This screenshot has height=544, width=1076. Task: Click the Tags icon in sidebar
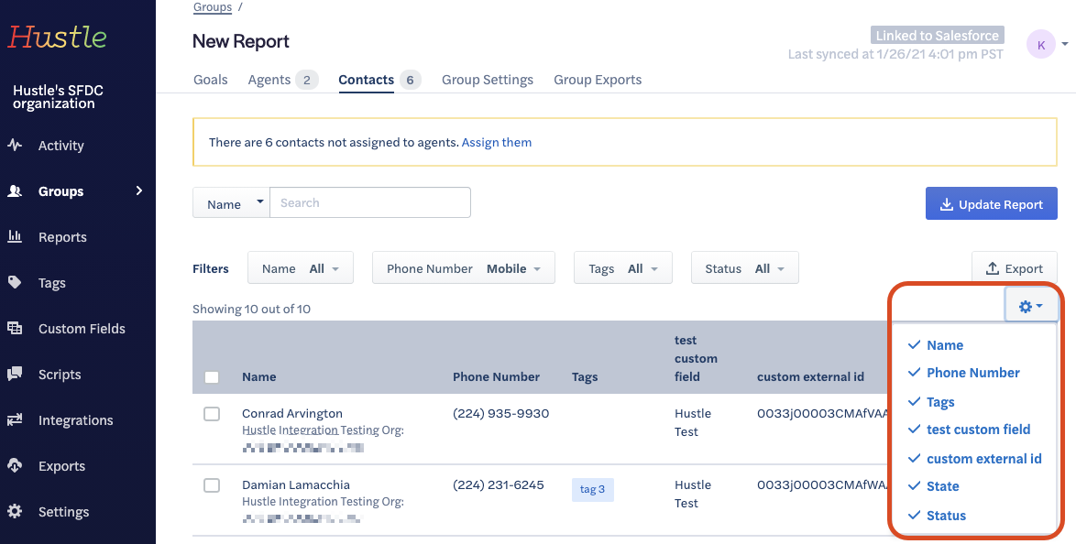pos(15,282)
